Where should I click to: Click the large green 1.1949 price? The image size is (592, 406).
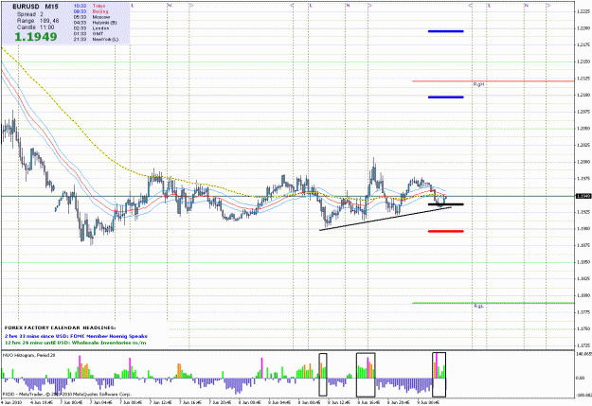[x=36, y=37]
